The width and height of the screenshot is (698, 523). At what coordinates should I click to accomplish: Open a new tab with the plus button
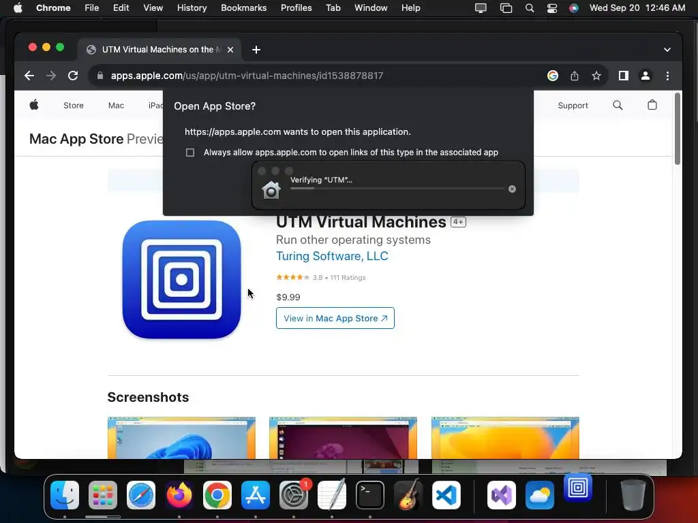click(256, 50)
